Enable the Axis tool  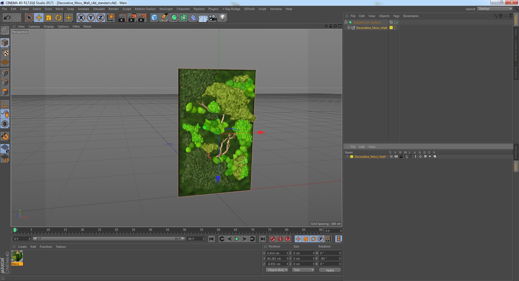point(5,104)
